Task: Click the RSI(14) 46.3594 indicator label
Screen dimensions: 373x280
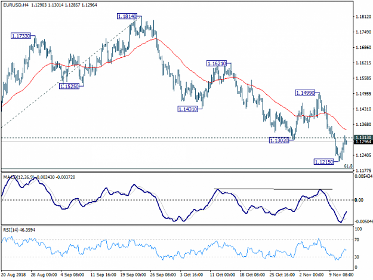Action: pyautogui.click(x=19, y=230)
